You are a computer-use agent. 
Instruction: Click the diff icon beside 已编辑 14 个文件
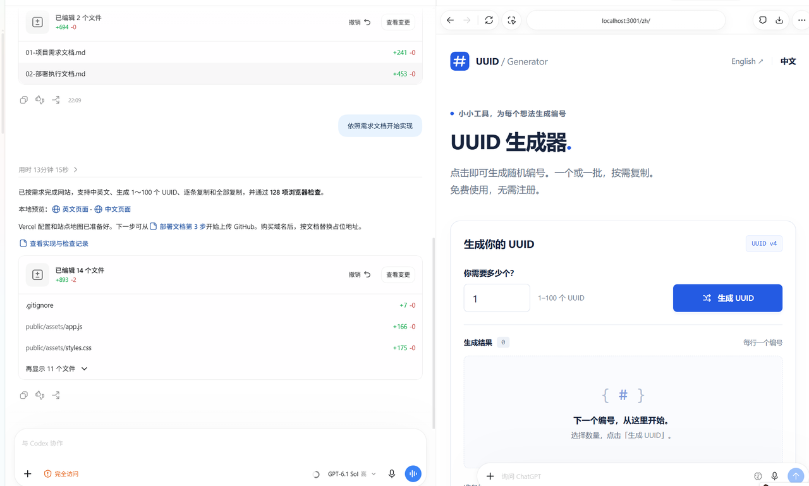[x=37, y=274]
